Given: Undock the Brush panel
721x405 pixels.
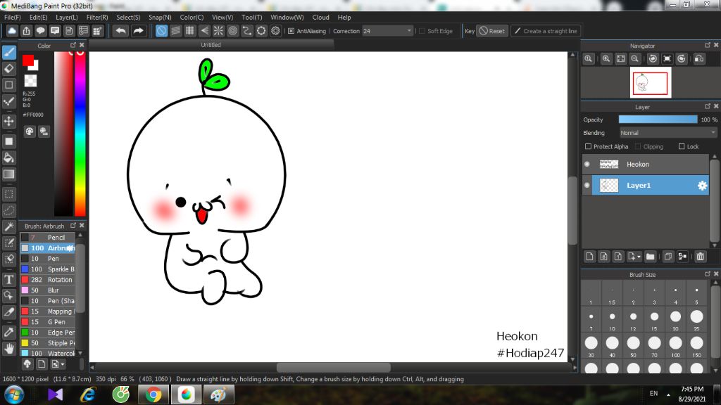Looking at the screenshot, I should coord(73,226).
